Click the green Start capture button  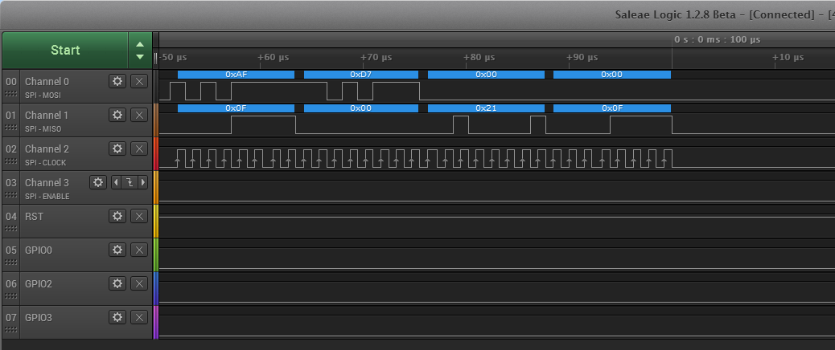(x=65, y=50)
